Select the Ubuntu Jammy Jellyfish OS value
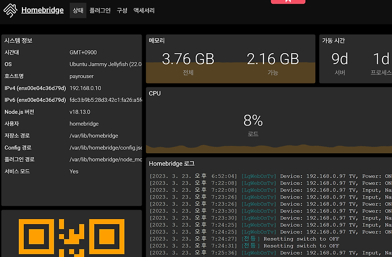Viewport: 392px width, 257px height. pos(106,64)
